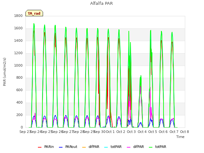Click the 1800 y-axis tick label
204x153 pixels.
18,16
